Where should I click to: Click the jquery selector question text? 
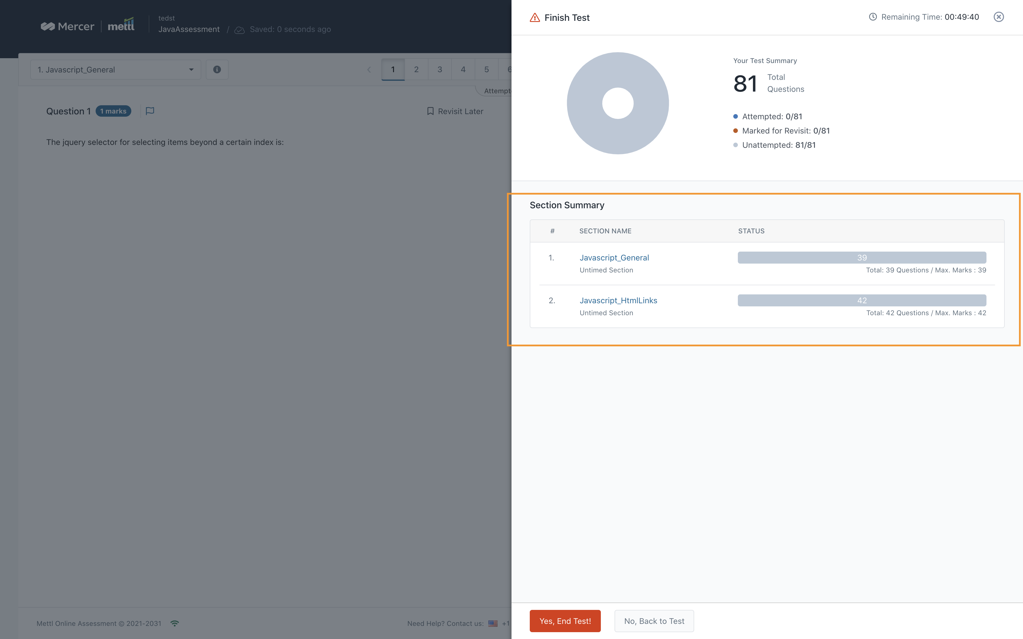165,142
